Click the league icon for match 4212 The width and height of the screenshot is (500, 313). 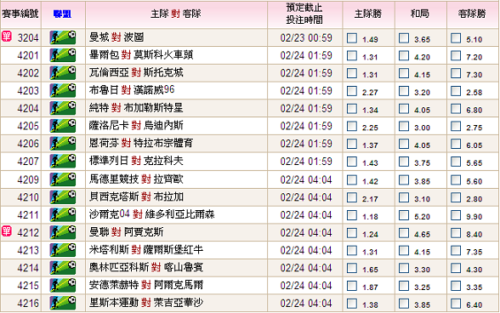click(x=63, y=232)
